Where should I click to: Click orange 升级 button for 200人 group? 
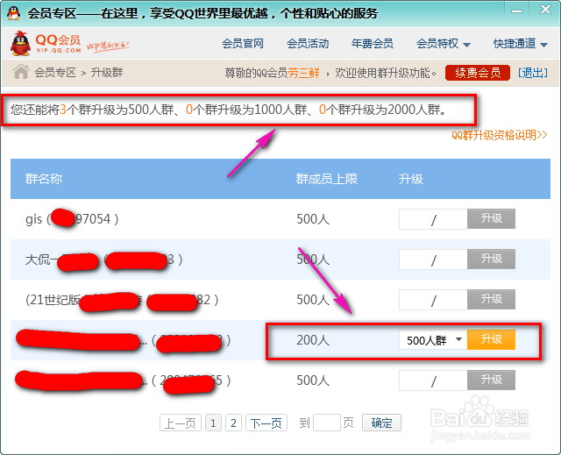click(x=491, y=339)
